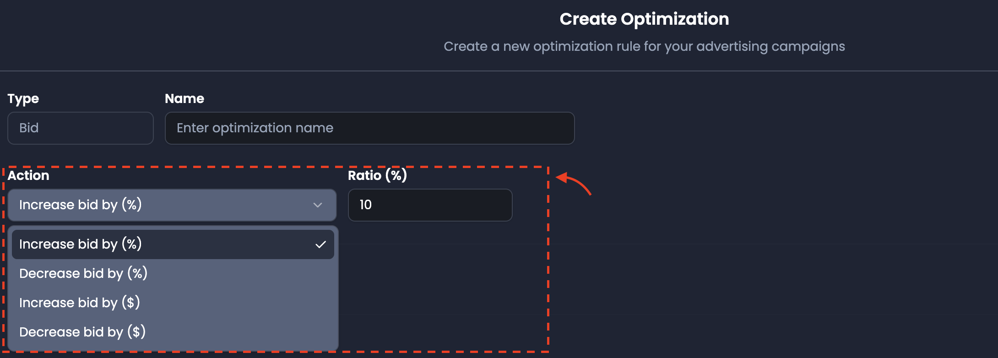Click the subtitle about advertising campaigns
998x358 pixels.
point(644,47)
